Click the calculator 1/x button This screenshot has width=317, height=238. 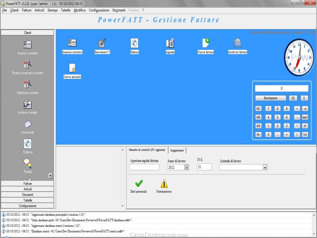[305, 134]
